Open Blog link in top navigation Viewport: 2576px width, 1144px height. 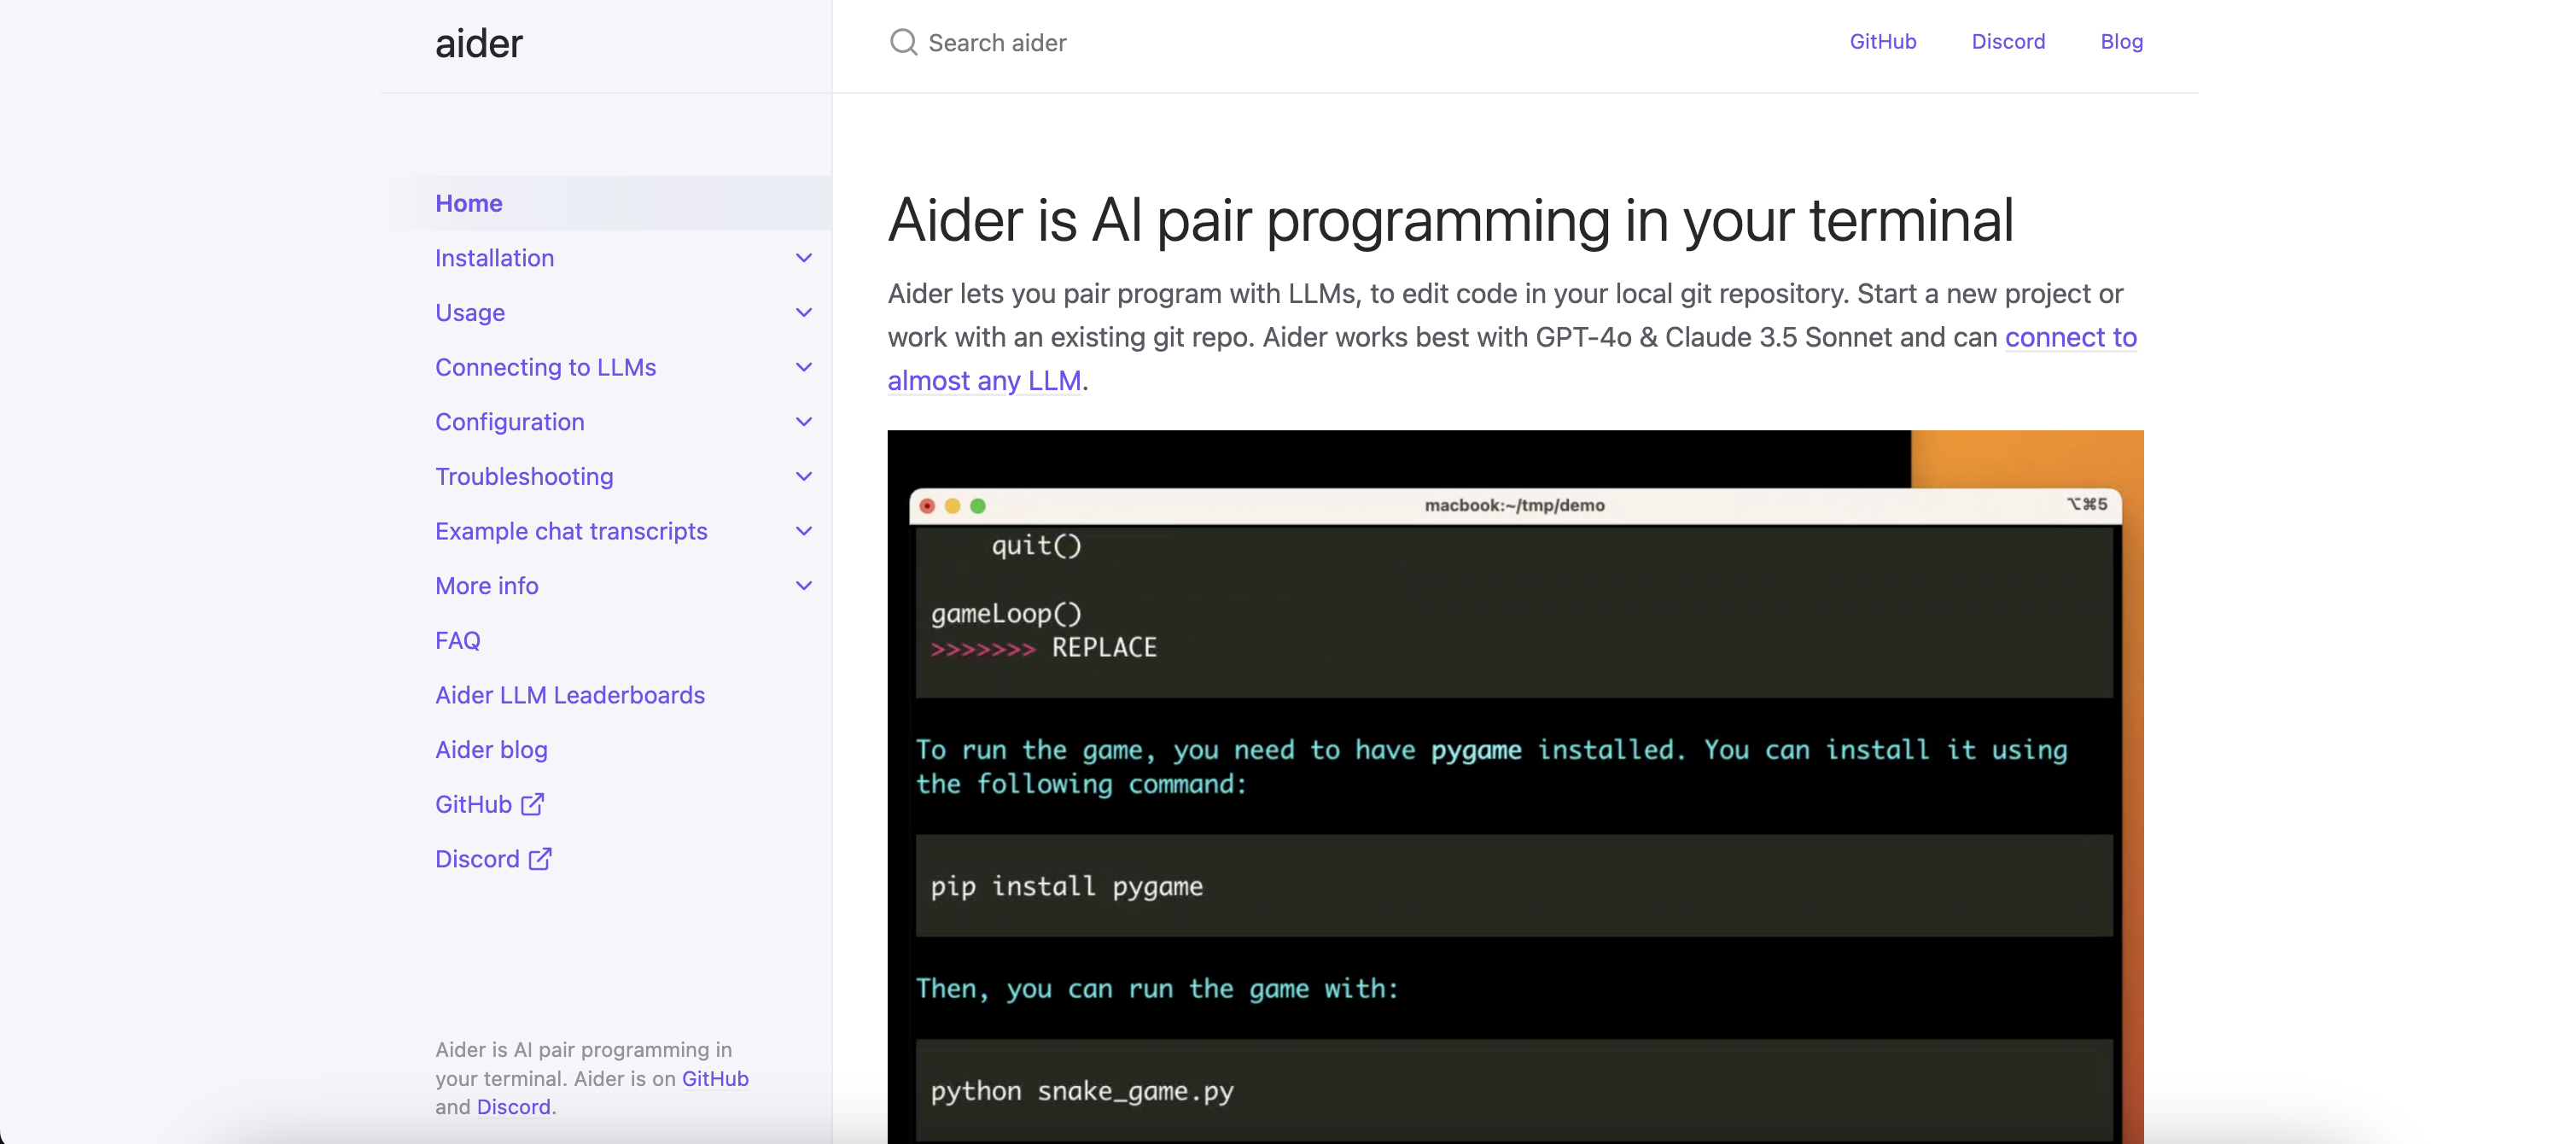coord(2121,42)
